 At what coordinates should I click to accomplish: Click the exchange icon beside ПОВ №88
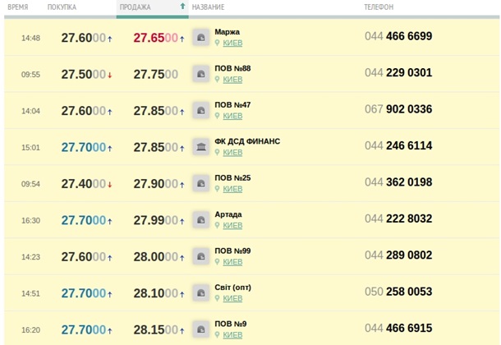[201, 74]
